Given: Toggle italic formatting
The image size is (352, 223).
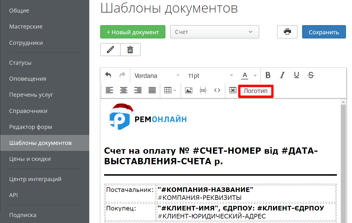Looking at the screenshot, I should pos(282,75).
